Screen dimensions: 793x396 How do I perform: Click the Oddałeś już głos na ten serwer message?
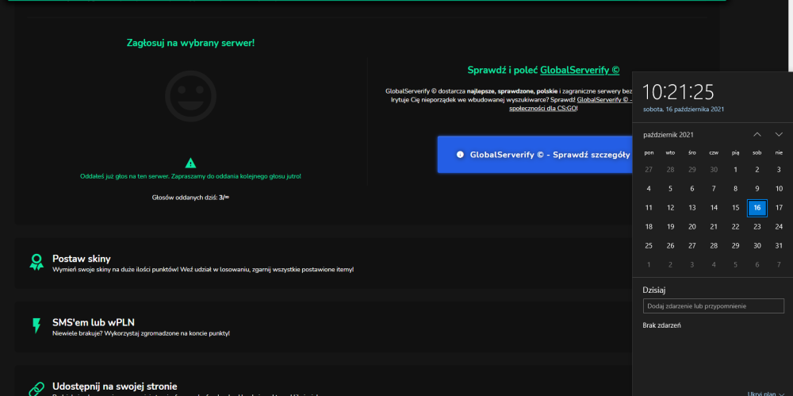pyautogui.click(x=190, y=176)
